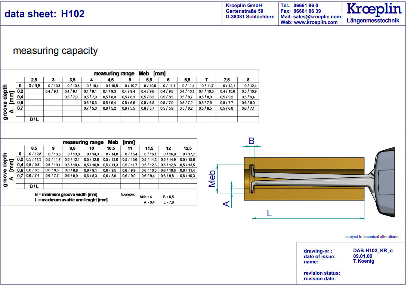Click the gauge measuring arms illustration
This screenshot has width=410, height=287.
(310, 179)
